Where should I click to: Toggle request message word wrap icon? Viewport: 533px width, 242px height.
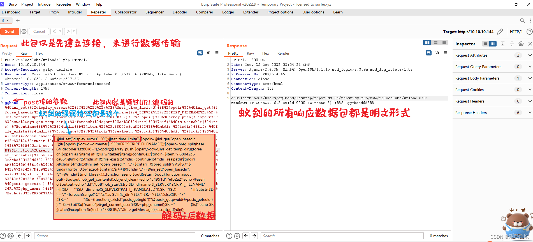[x=200, y=53]
